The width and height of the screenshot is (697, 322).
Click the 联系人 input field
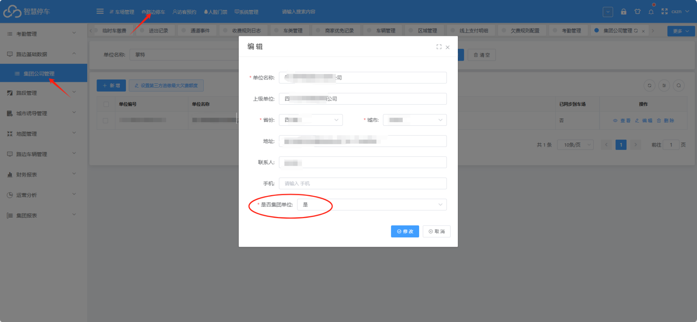click(363, 162)
